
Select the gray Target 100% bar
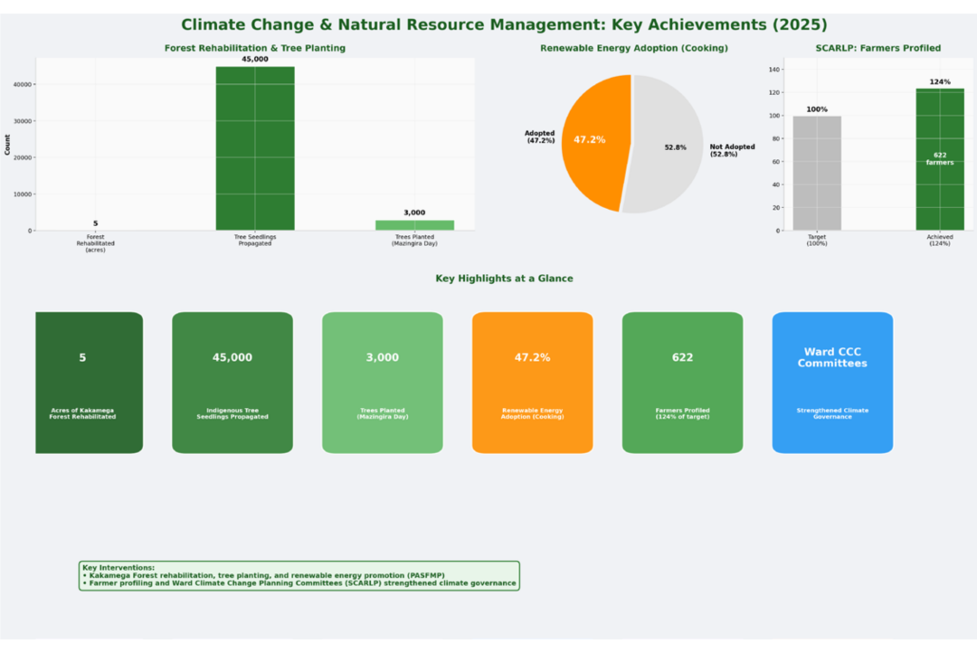[817, 174]
